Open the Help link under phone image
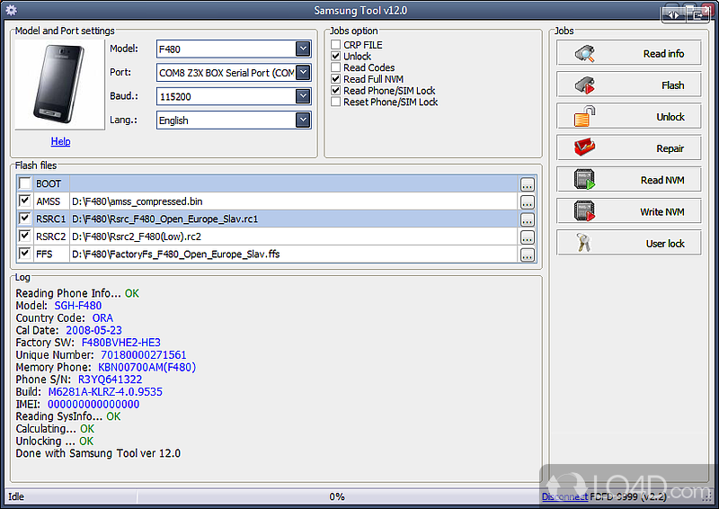Image resolution: width=719 pixels, height=509 pixels. click(x=60, y=141)
